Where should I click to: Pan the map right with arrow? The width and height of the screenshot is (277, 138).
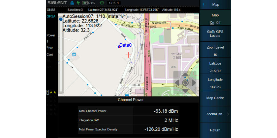point(193,83)
